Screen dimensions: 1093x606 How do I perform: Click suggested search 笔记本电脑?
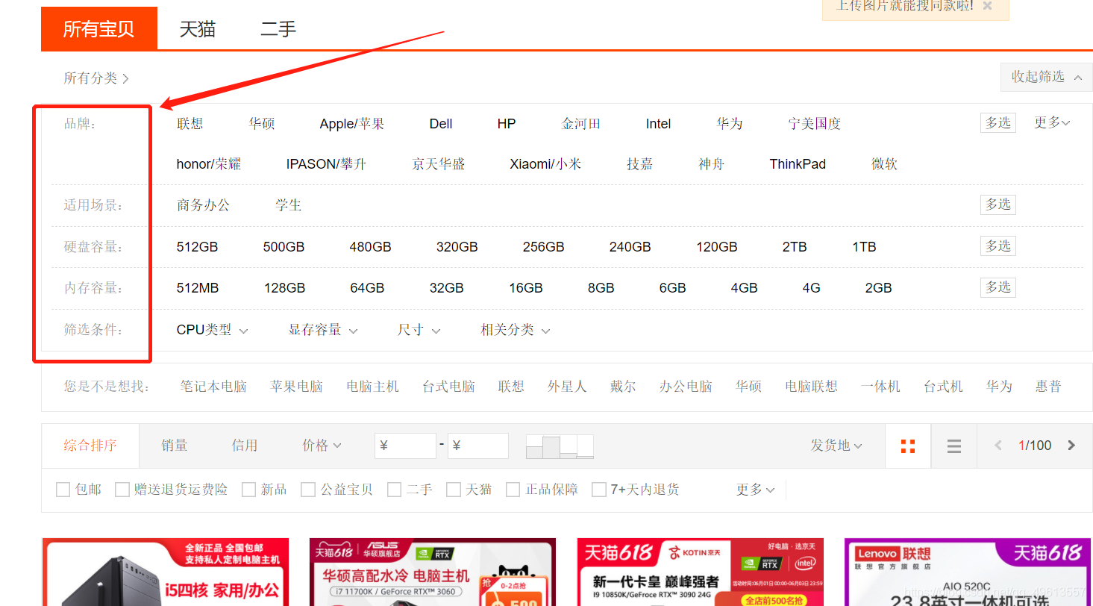click(213, 387)
